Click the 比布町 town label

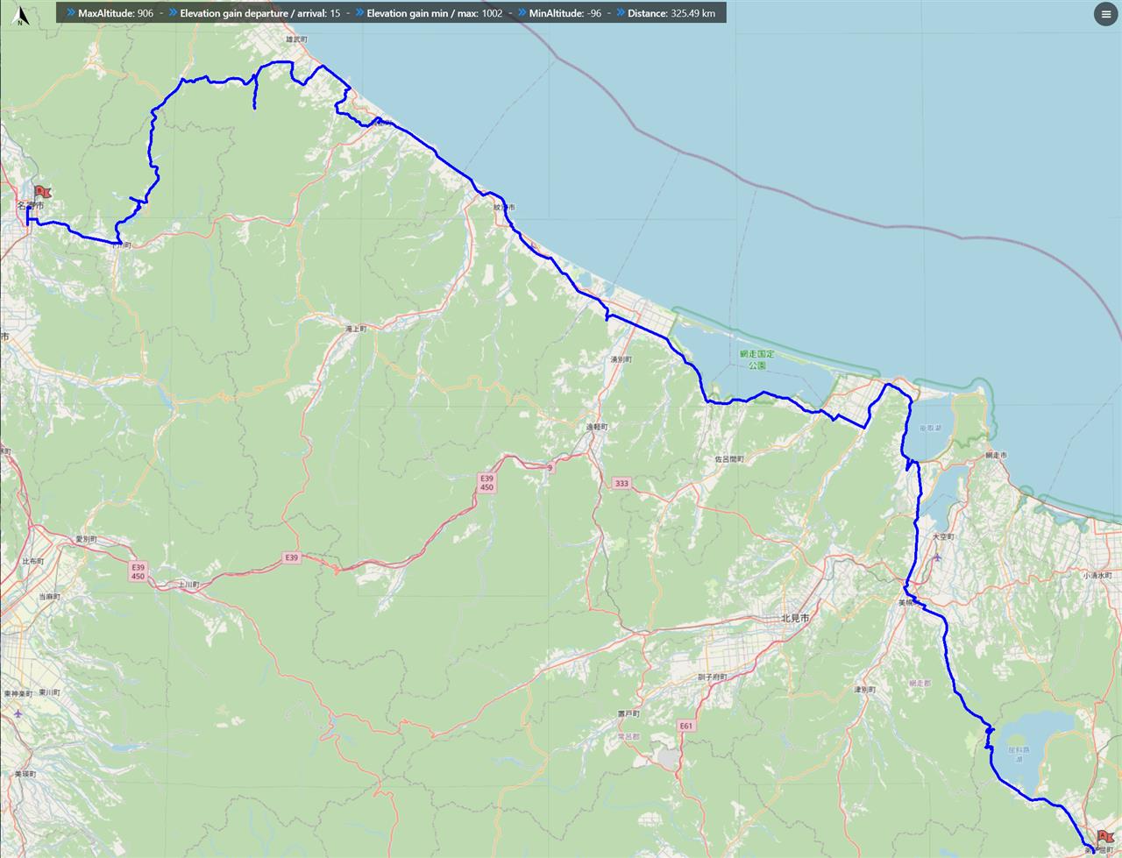coord(32,561)
